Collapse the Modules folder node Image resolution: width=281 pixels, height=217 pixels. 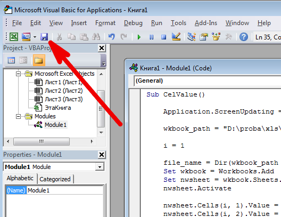tap(18, 116)
